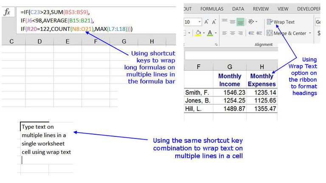This screenshot has width=326, height=183.
Task: Select the Monthly Income heading cell
Action: coord(230,80)
